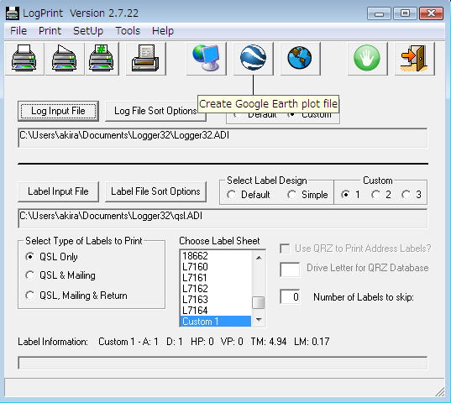Open the SetUp menu
This screenshot has width=451, height=403.
click(88, 31)
